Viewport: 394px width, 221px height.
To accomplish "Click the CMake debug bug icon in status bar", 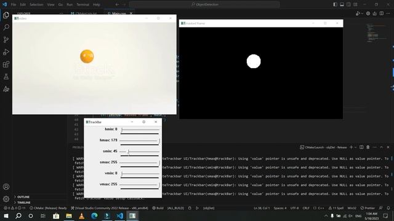I will [x=190, y=208].
